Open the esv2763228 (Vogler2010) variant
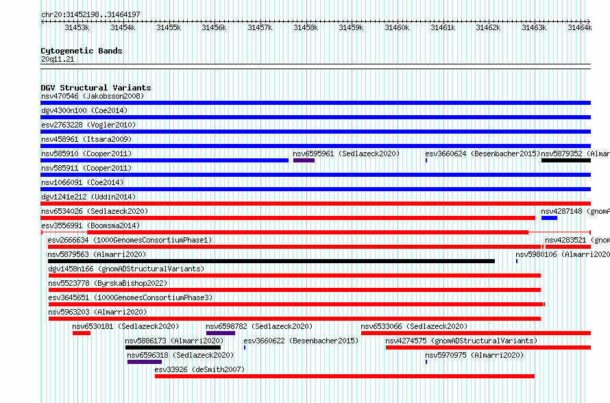The image size is (610, 403). pos(315,132)
